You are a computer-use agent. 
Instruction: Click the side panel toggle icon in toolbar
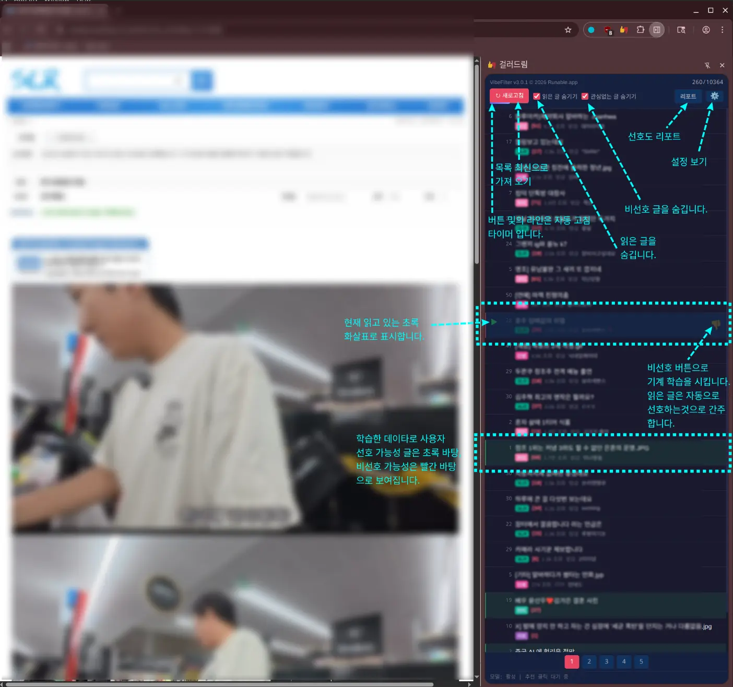click(657, 30)
